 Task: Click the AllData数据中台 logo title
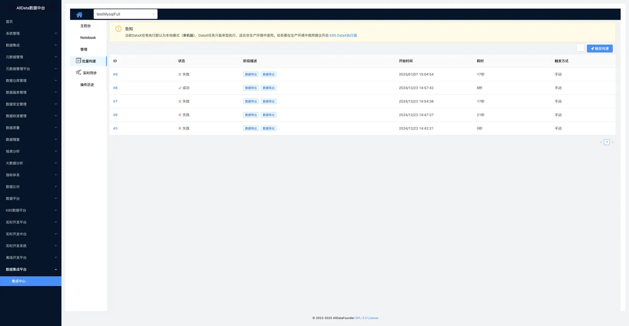click(31, 8)
